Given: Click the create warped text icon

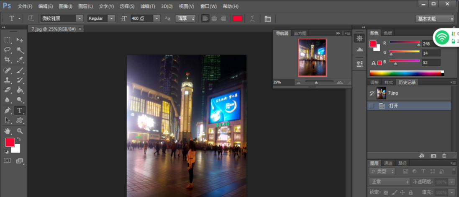Looking at the screenshot, I should [252, 18].
